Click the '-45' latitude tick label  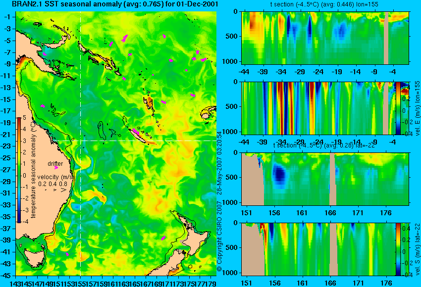coord(6,276)
